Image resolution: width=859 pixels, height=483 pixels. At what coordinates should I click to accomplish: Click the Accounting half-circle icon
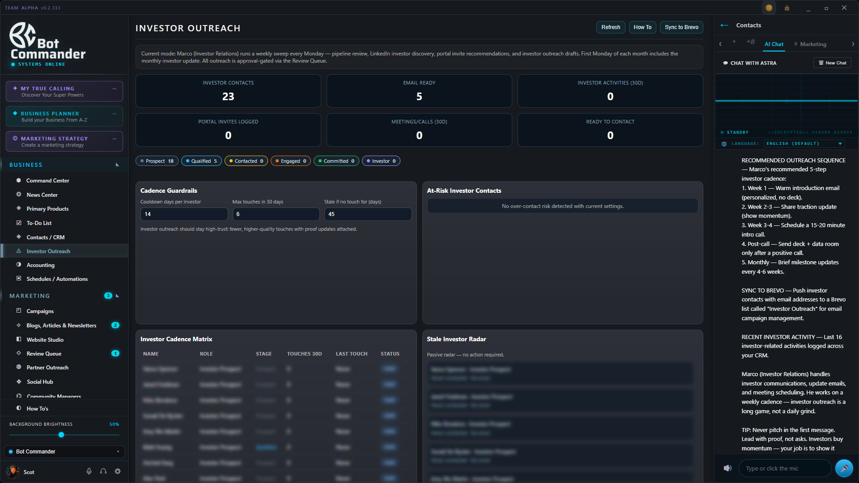point(19,265)
